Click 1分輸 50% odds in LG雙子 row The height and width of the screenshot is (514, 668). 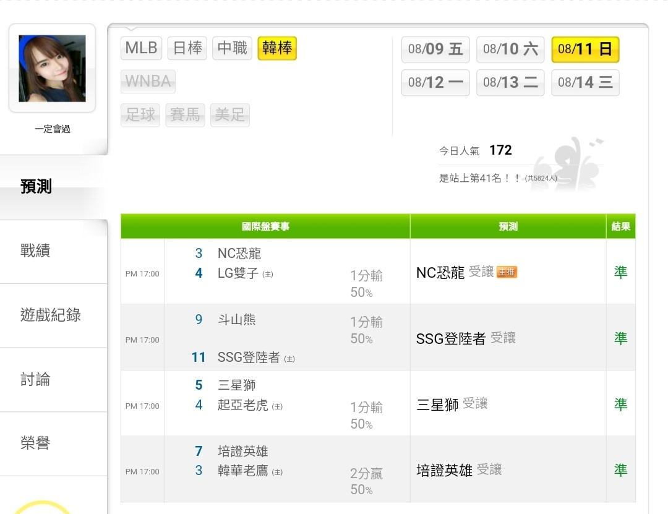[366, 284]
